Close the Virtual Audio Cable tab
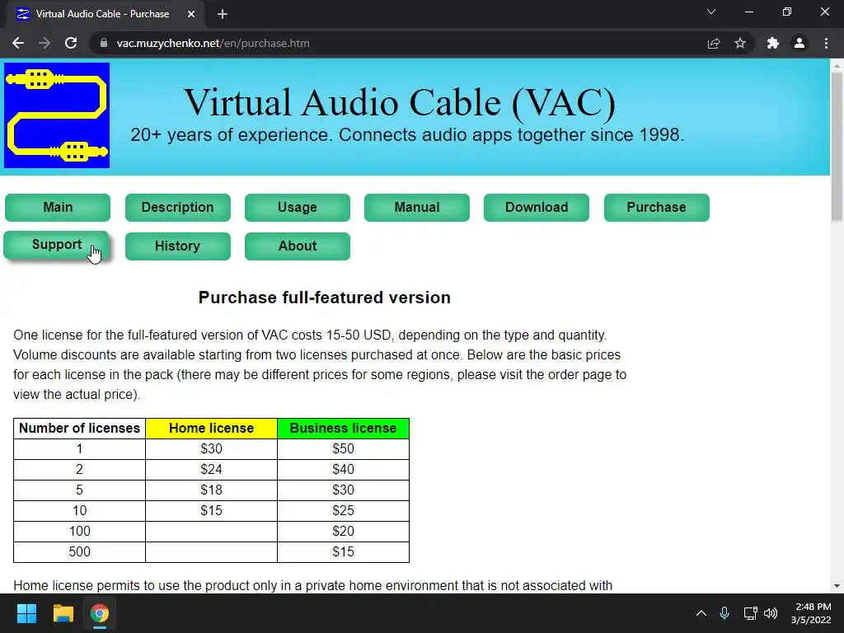 pyautogui.click(x=191, y=14)
